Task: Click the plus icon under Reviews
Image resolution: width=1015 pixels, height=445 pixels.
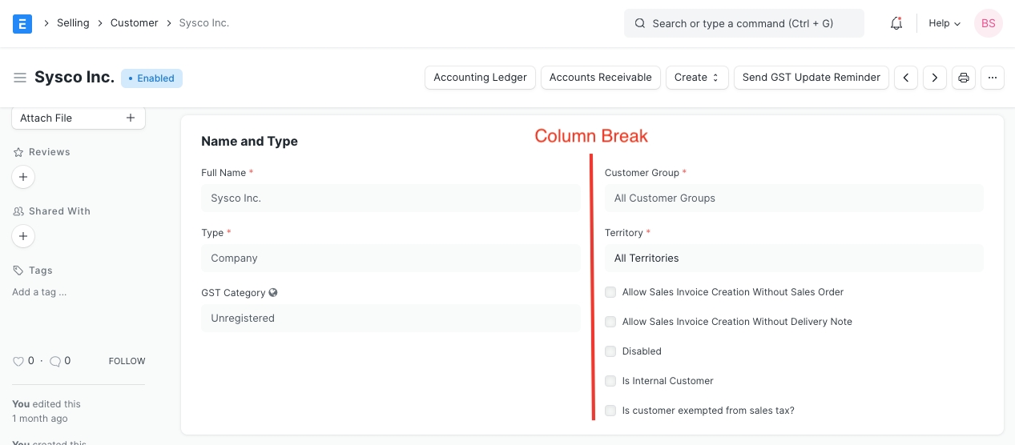Action: (23, 177)
